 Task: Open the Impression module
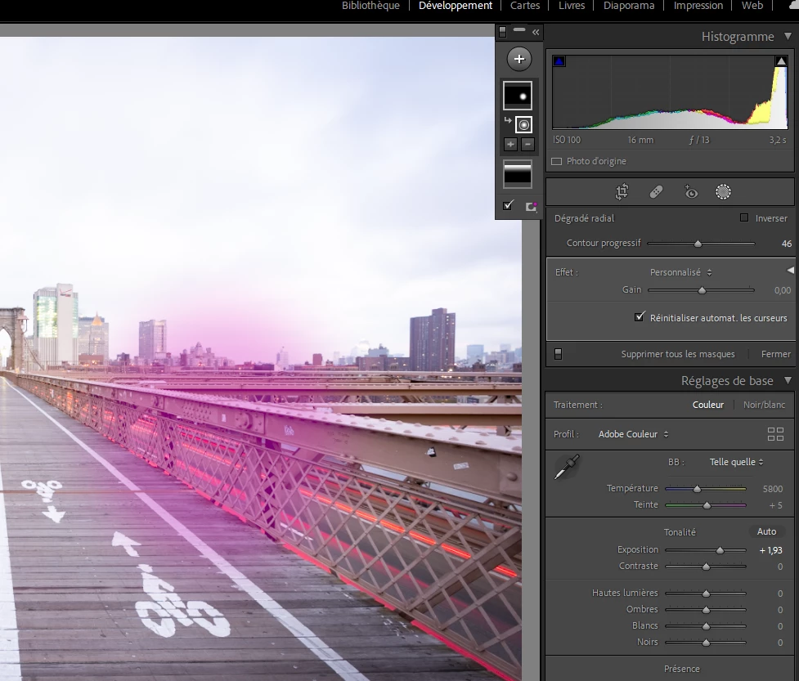point(698,6)
